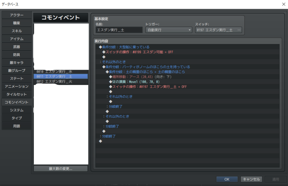Image resolution: width=288 pixels, height=186 pixels.
Task: Select the スイッチの操作 #0199 command line
Action: tap(139, 52)
